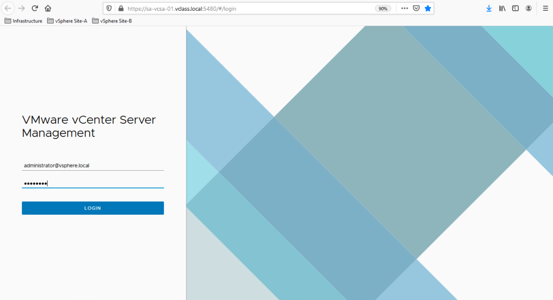Viewport: 553px width, 300px height.
Task: Click the LOGIN button
Action: pos(93,208)
